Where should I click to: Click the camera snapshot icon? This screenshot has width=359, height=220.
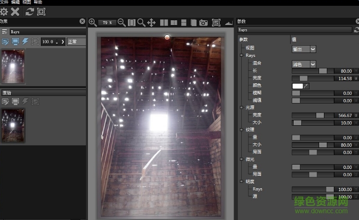pos(203,22)
